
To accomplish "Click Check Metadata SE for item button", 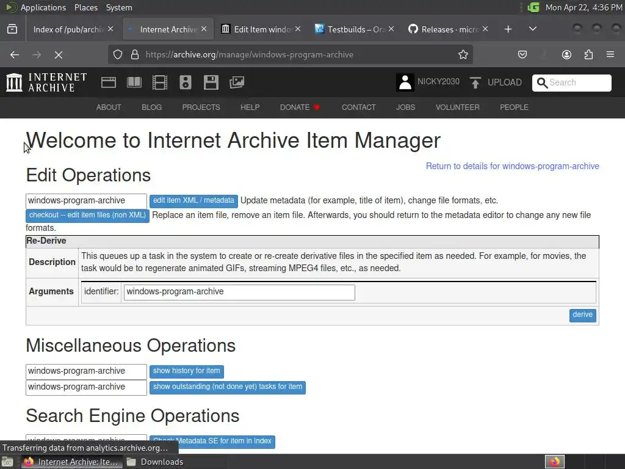I will click(212, 441).
